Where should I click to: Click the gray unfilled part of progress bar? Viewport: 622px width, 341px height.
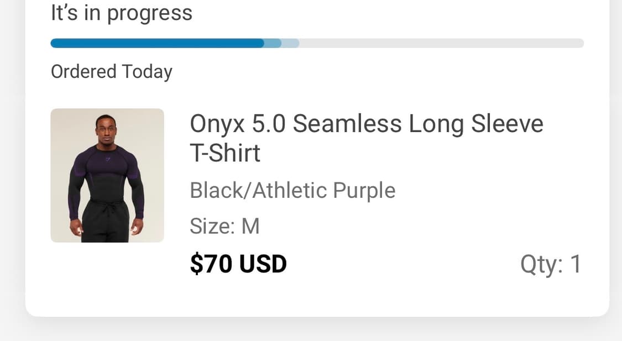441,43
